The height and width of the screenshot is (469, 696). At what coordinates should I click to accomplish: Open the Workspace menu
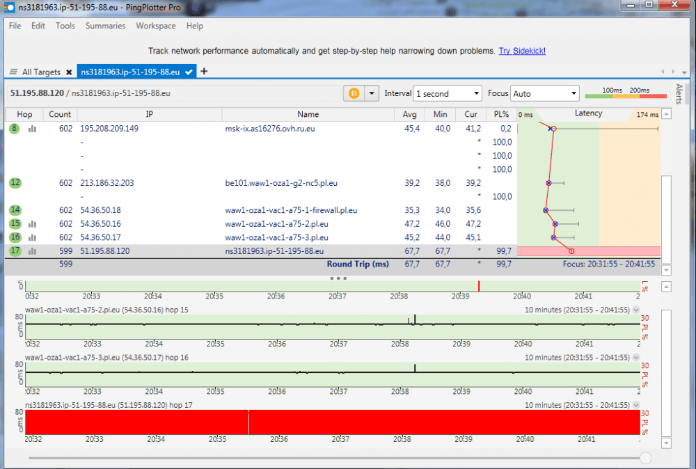(155, 26)
